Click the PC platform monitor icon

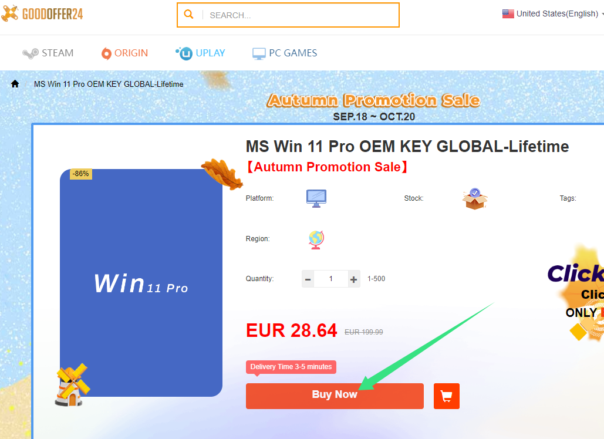[x=316, y=198]
